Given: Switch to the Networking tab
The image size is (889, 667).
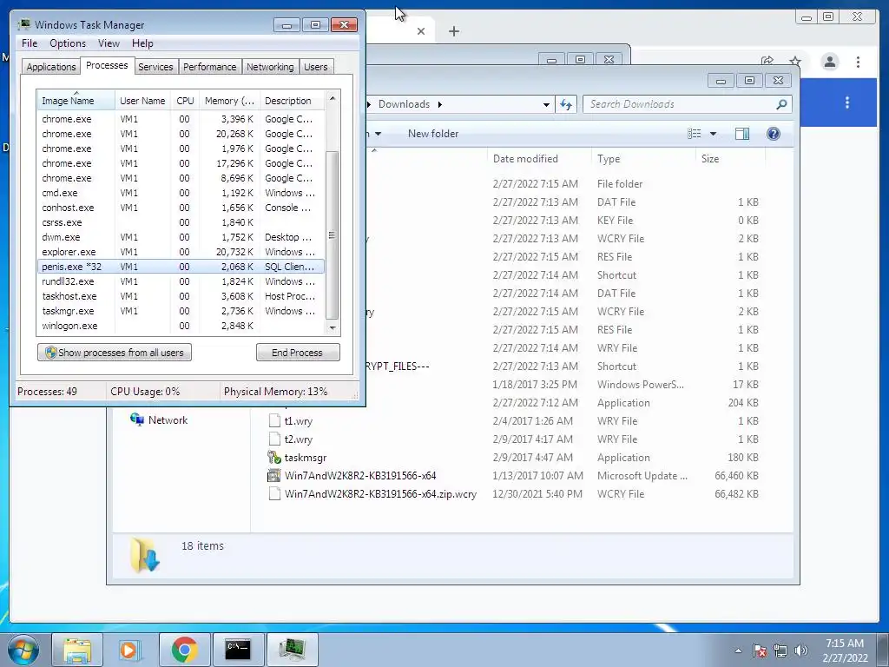Looking at the screenshot, I should [x=270, y=67].
